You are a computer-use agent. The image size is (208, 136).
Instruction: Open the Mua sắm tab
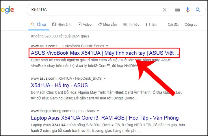click(107, 25)
